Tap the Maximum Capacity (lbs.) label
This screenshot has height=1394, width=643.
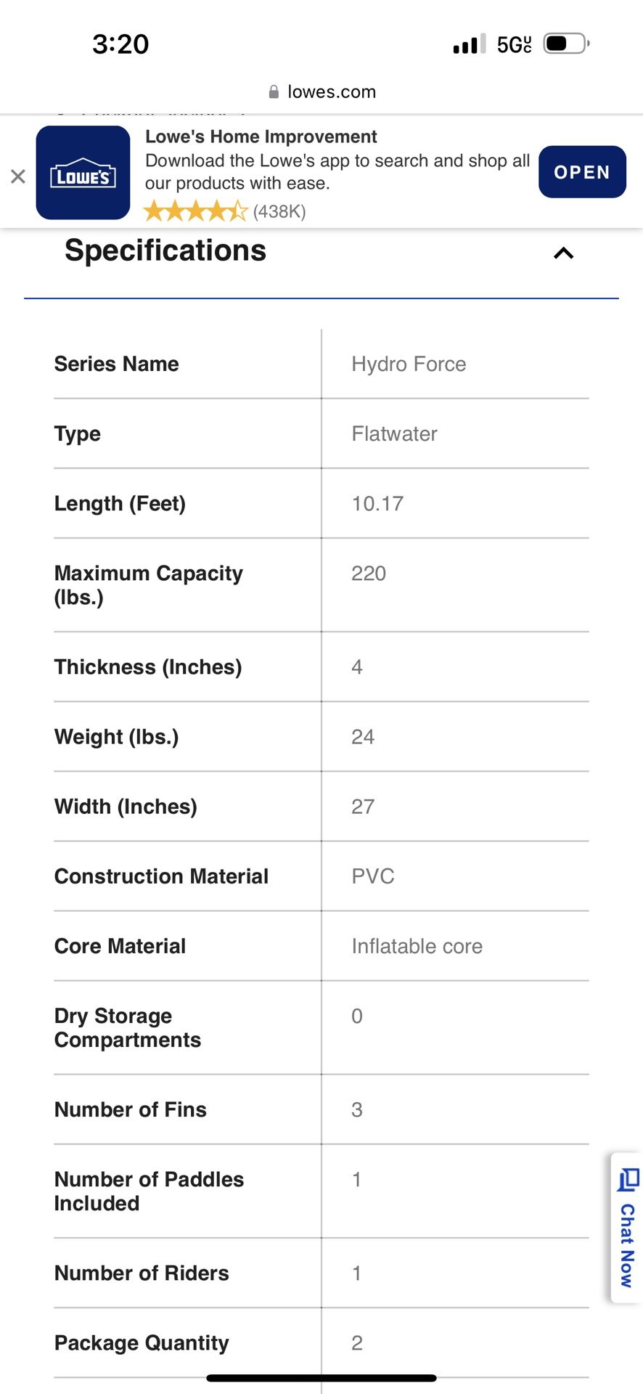click(149, 584)
